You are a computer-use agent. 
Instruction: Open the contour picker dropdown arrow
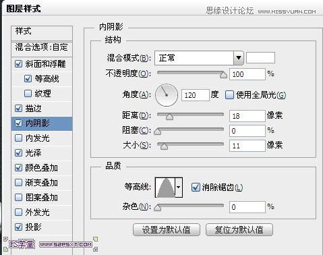point(179,188)
